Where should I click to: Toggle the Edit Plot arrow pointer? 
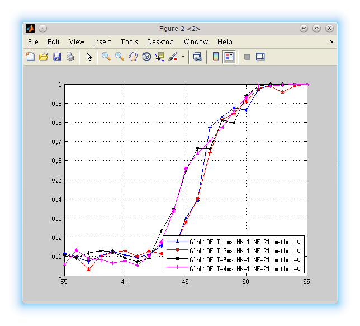click(89, 57)
